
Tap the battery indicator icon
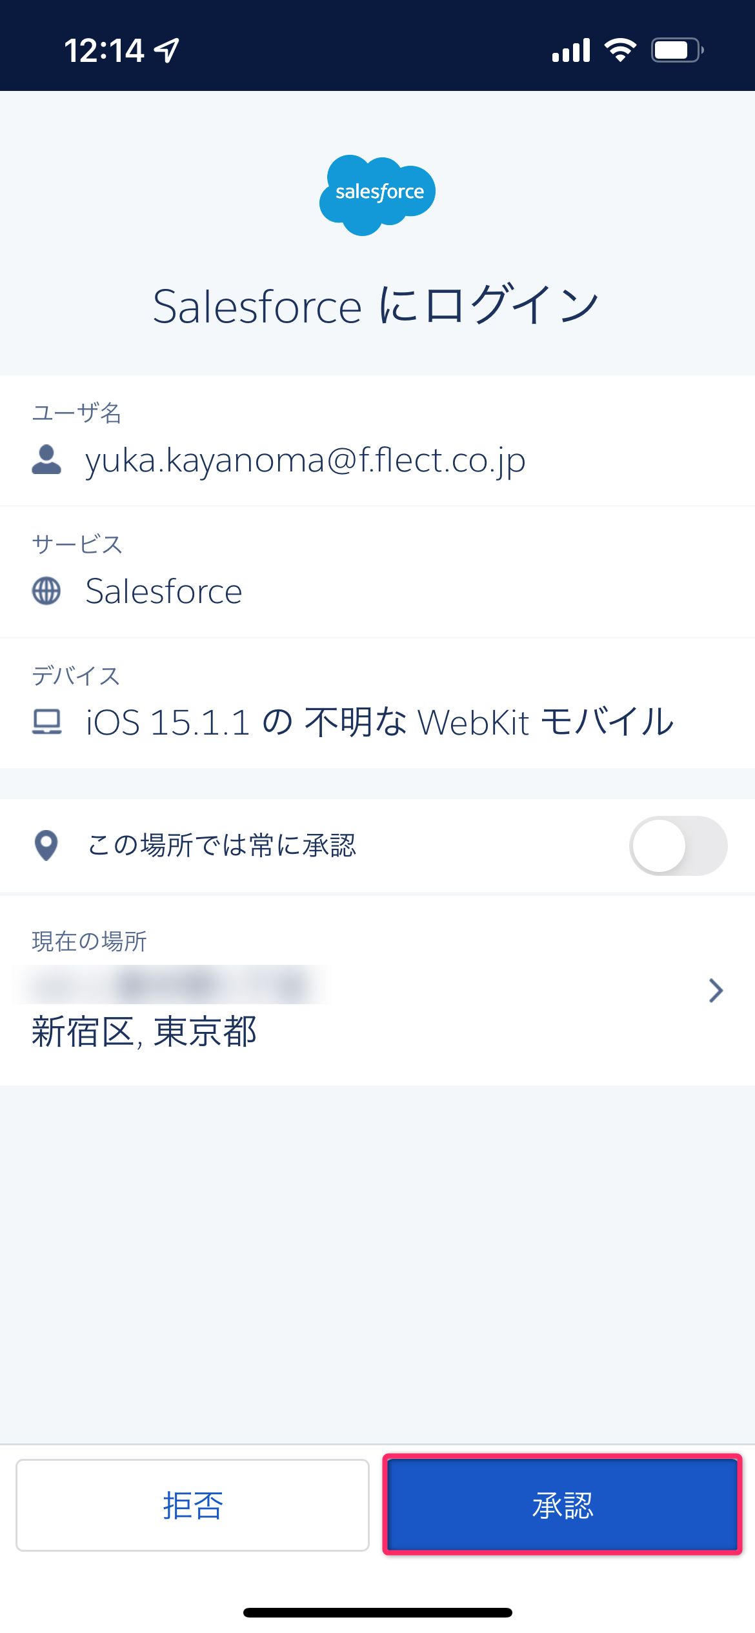pyautogui.click(x=677, y=50)
